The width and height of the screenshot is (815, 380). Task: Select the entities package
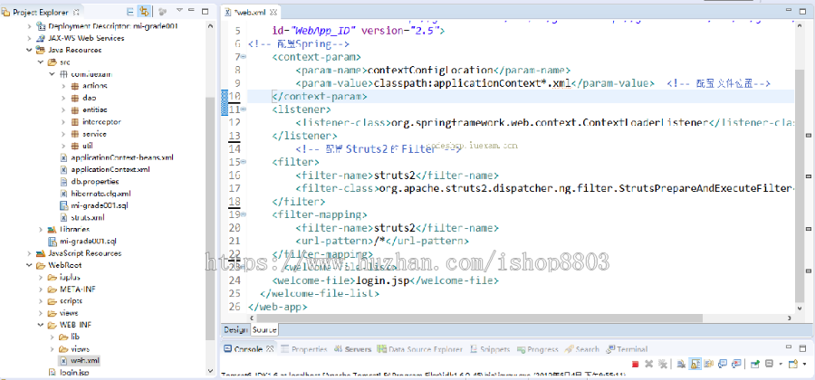(x=94, y=109)
